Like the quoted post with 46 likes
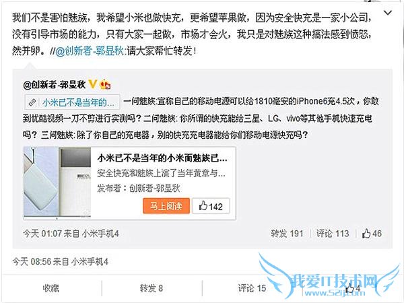404x303 pixels. tap(372, 234)
